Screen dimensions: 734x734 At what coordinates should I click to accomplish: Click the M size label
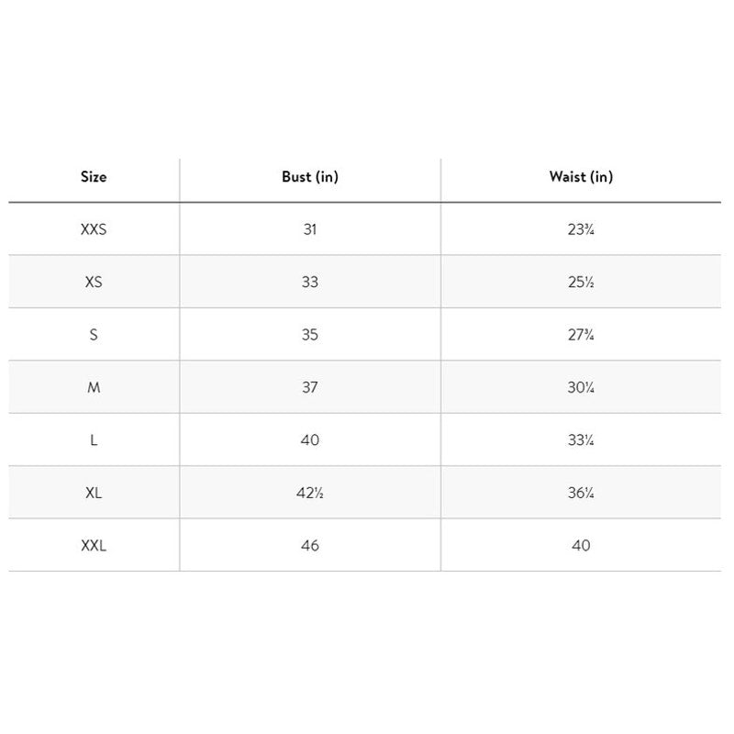point(94,387)
